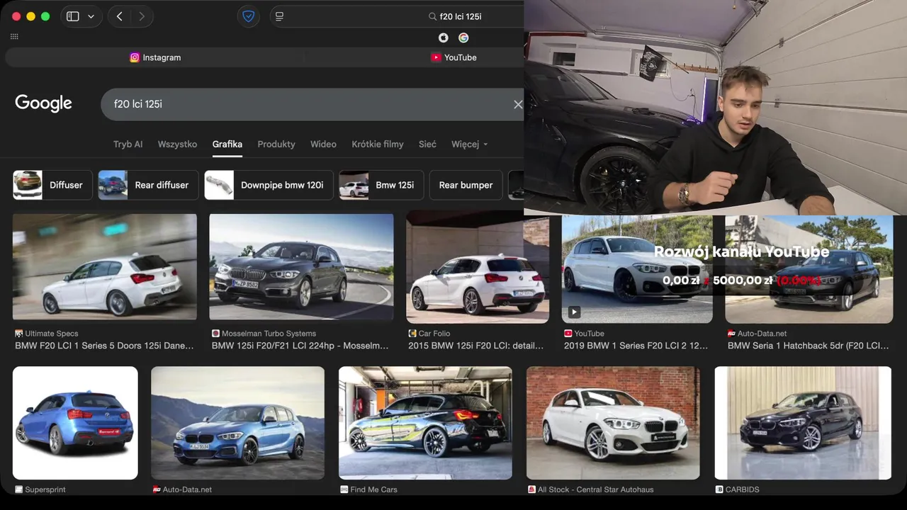Click the video play badge on YouTube thumbnail

point(574,312)
